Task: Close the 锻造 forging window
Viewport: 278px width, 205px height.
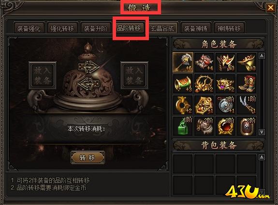Action: (270, 8)
